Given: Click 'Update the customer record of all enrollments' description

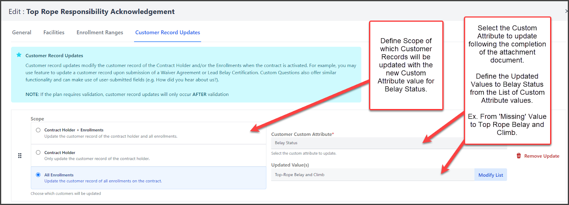Looking at the screenshot, I should tap(103, 181).
